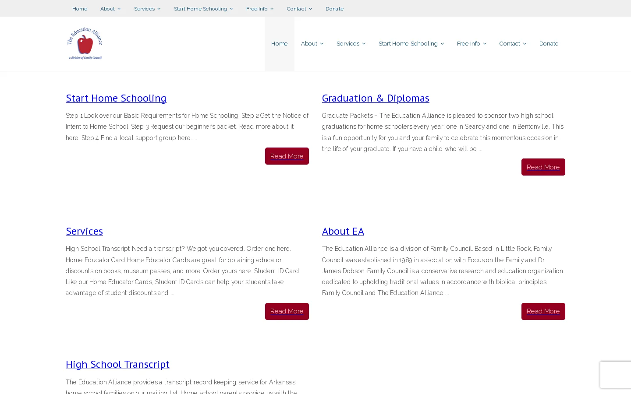This screenshot has height=394, width=631.
Task: Read More under Services article
Action: point(287,311)
